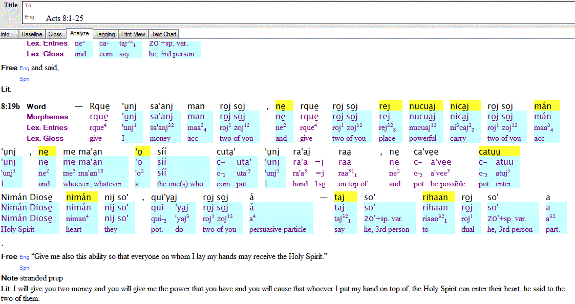Click lexical gloss 'carry'
575x304 pixels.
tap(458, 139)
